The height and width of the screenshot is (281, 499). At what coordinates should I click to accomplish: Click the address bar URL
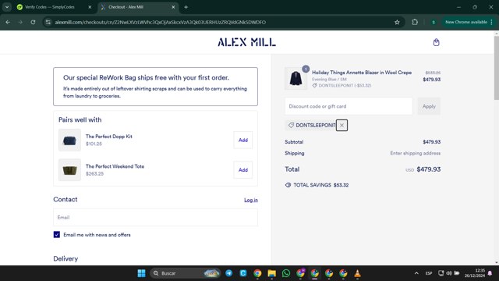pyautogui.click(x=160, y=23)
